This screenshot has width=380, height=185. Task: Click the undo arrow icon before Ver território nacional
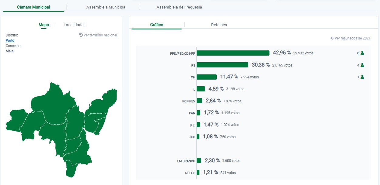81,35
